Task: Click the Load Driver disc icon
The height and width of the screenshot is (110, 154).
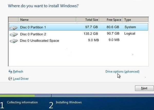Action: tap(10, 79)
